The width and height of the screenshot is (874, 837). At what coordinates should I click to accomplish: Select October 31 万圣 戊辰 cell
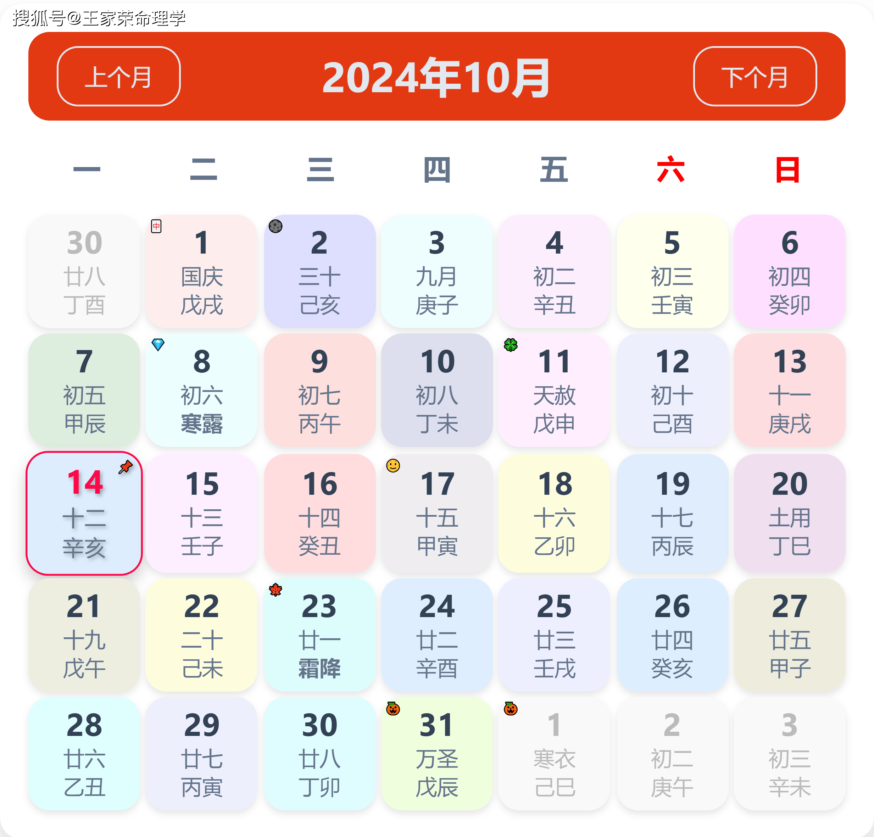437,754
